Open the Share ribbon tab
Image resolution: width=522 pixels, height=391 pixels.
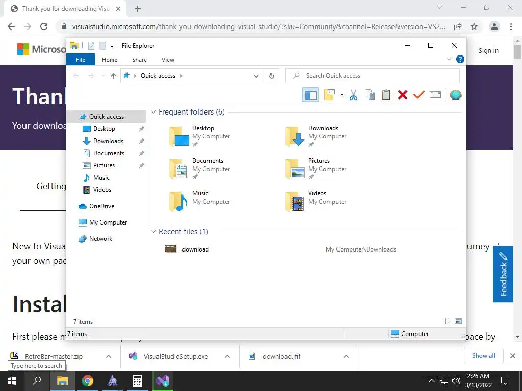point(139,60)
